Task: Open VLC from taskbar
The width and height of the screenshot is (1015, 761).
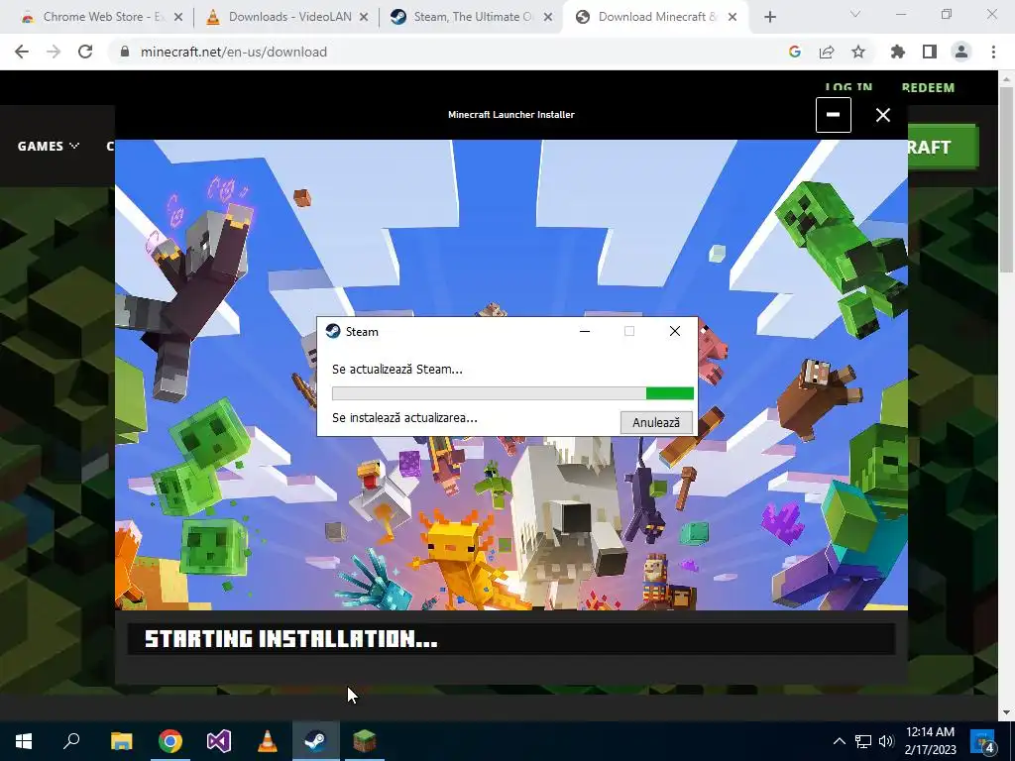Action: tap(268, 741)
